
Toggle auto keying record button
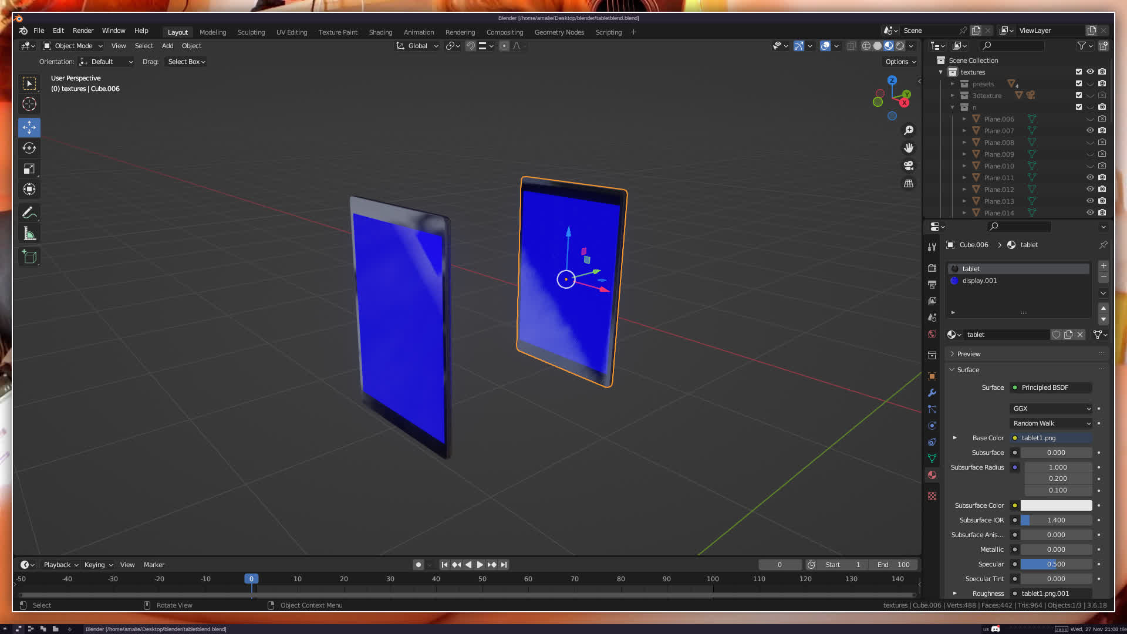418,565
